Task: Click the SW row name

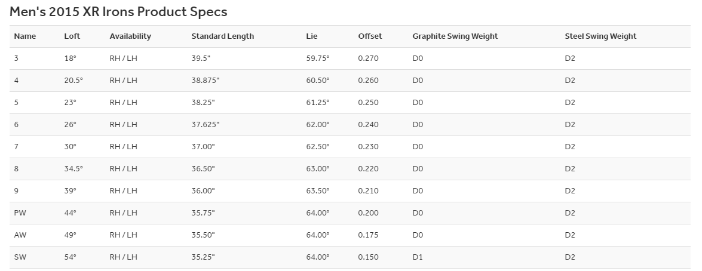Action: pos(20,257)
